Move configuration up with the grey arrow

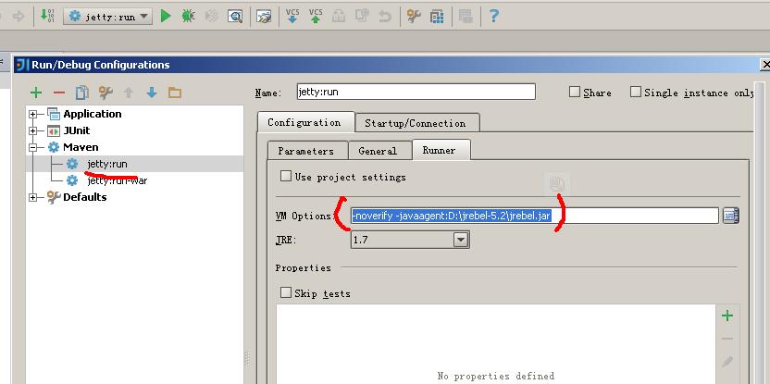coord(129,93)
